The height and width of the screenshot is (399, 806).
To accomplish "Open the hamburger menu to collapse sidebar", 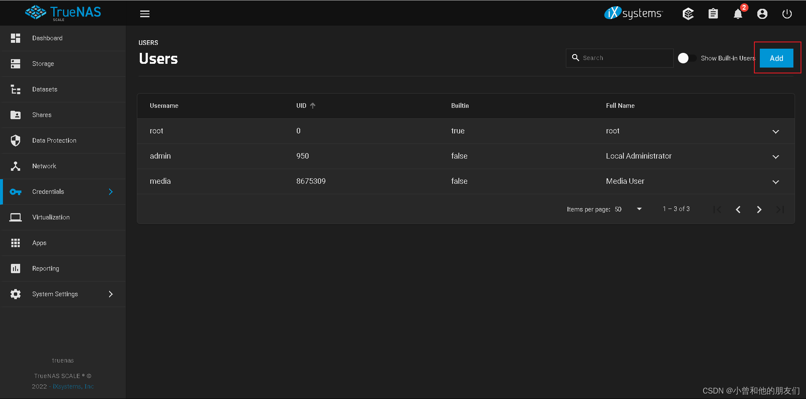I will click(x=145, y=14).
